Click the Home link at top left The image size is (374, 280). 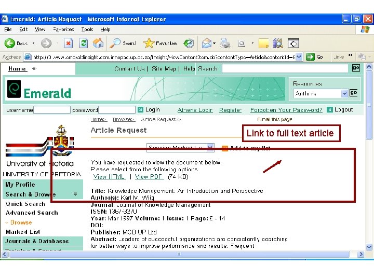tap(17, 68)
